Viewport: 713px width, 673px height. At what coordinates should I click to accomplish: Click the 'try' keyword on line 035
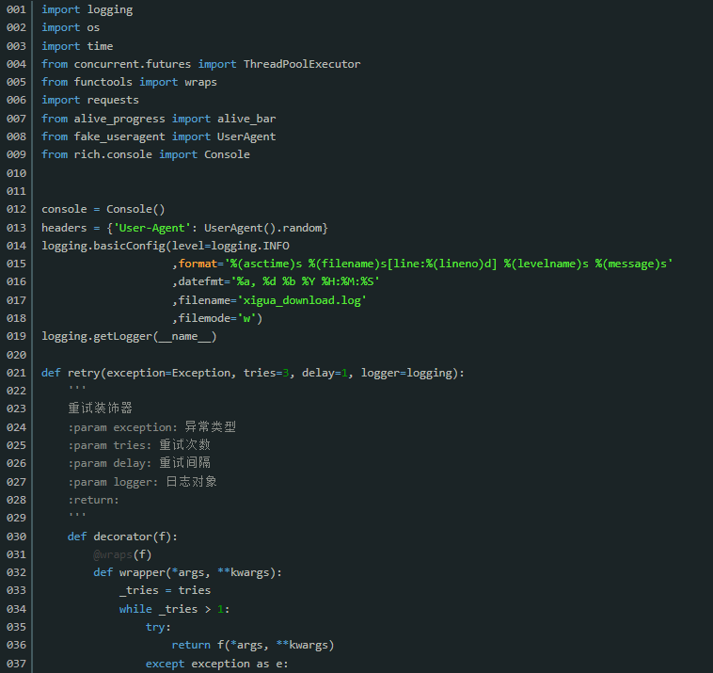[155, 628]
